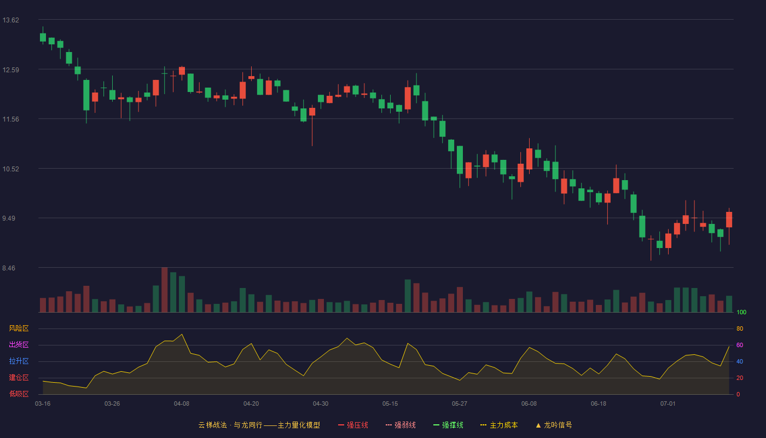766x438 pixels.
Task: Toggle the 强撑线 legend series
Action: point(448,425)
